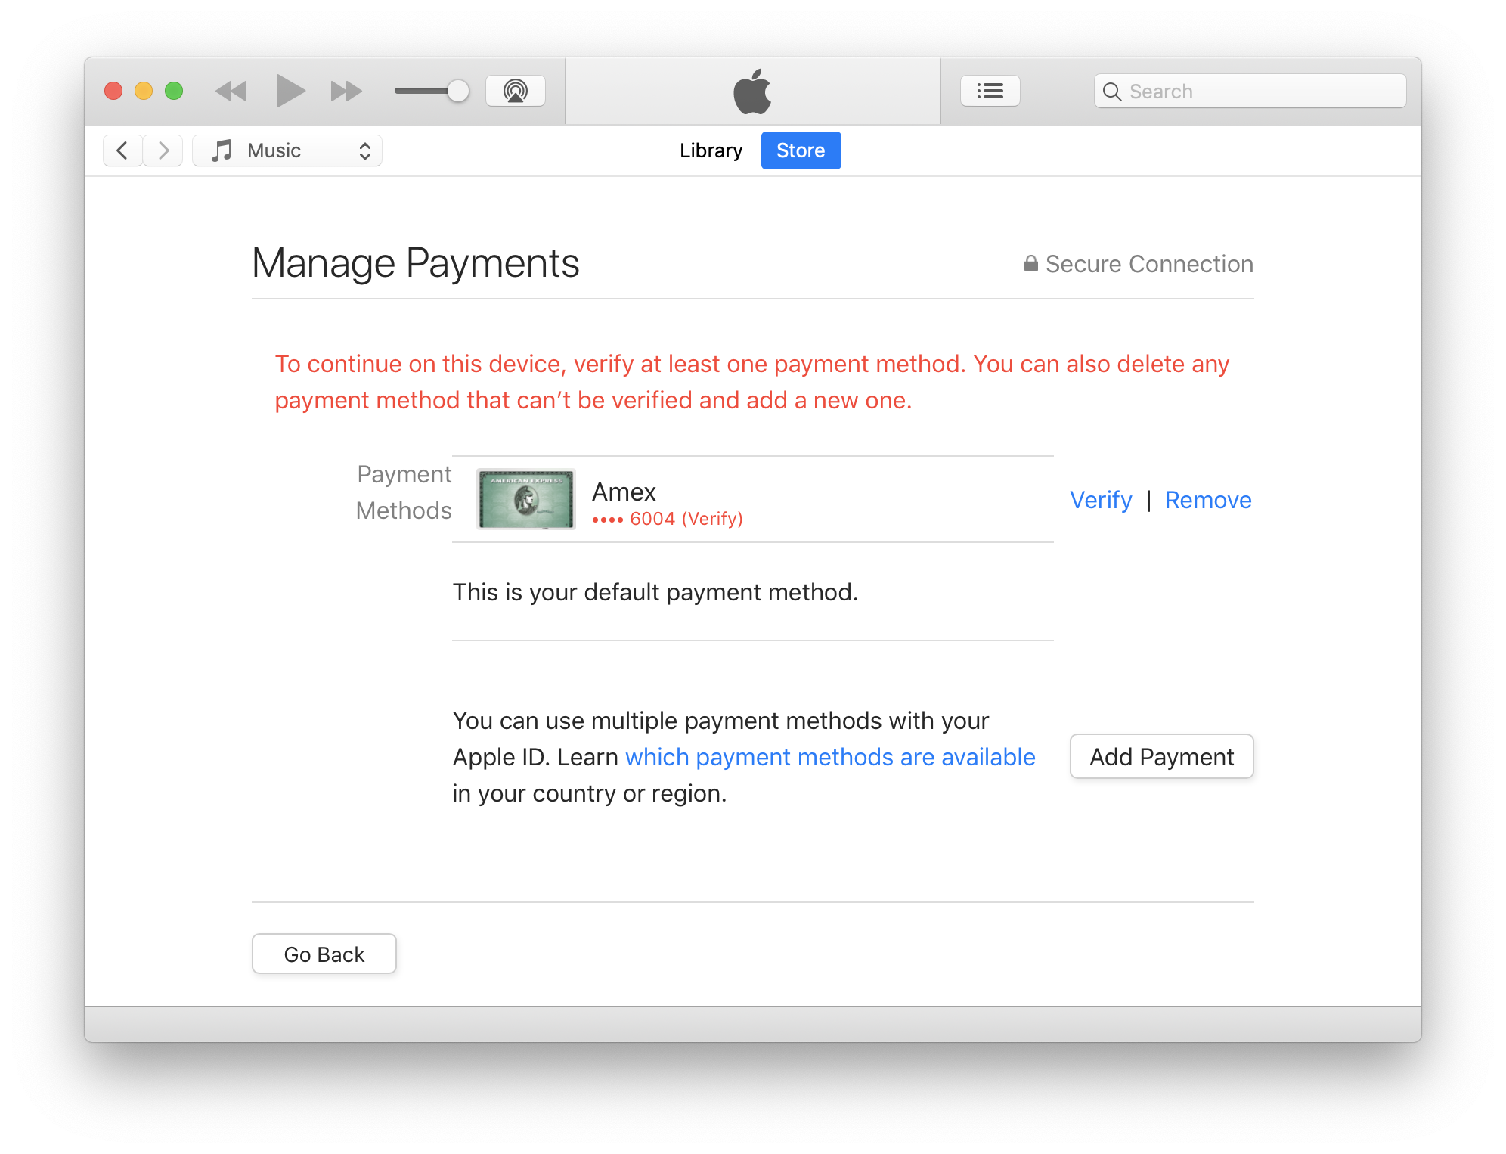Open the AirPlay output menu
Viewport: 1506px width, 1154px height.
tap(515, 92)
